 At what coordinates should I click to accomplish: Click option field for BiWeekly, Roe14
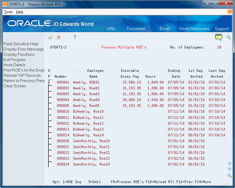50,135
